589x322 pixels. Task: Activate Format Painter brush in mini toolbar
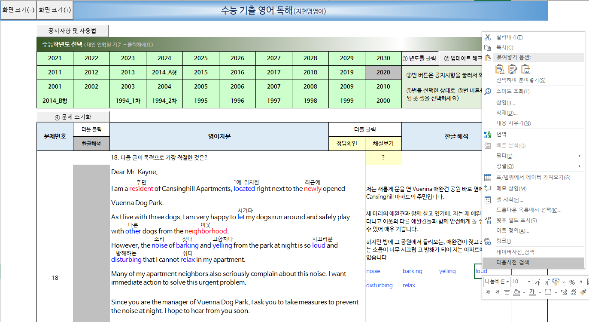click(583, 292)
